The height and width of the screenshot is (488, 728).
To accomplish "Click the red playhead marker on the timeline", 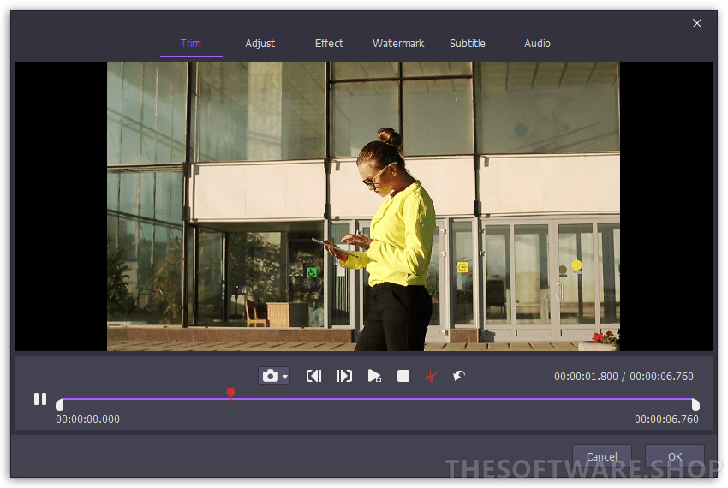I will (230, 393).
